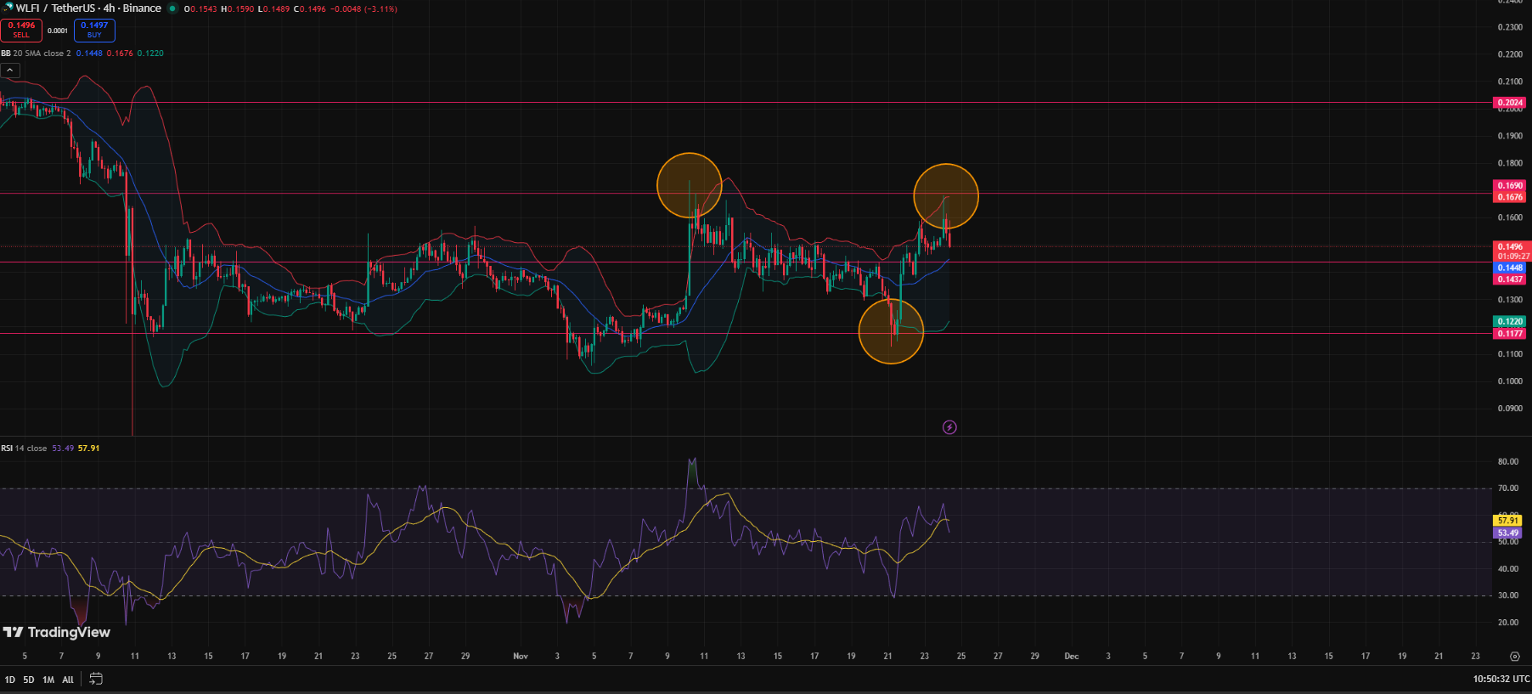Click the 20.00 level on RSI scale
This screenshot has height=694, width=1532.
pos(1508,623)
